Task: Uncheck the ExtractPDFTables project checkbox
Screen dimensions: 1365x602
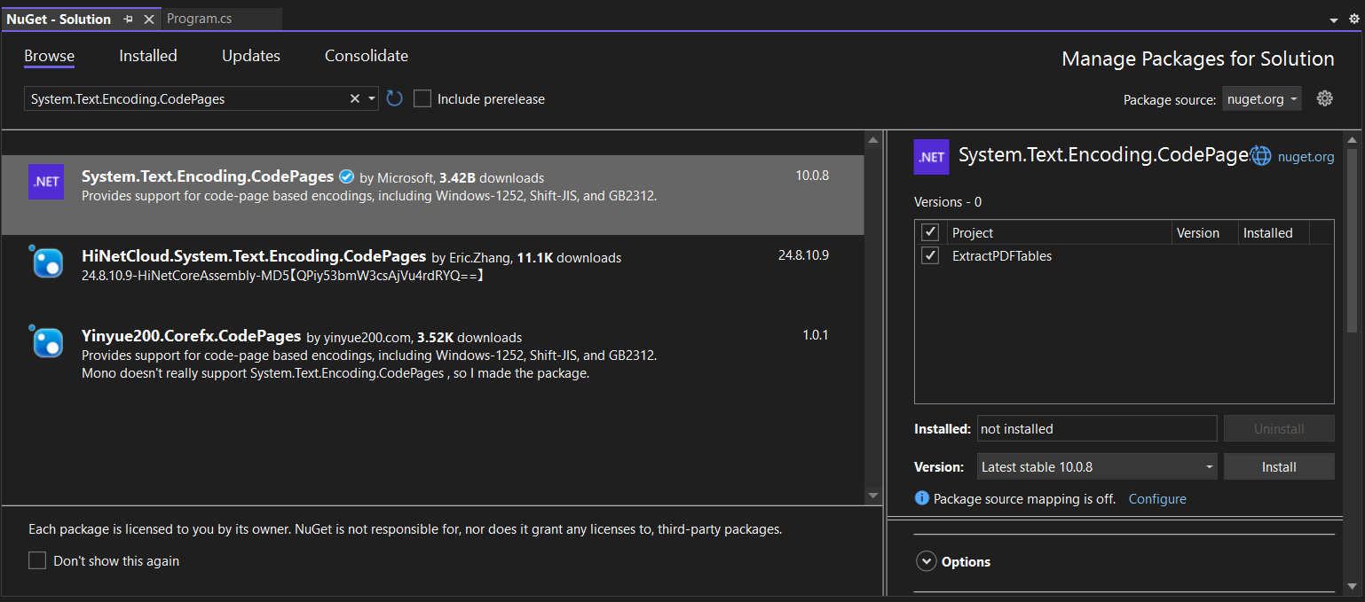Action: tap(930, 255)
